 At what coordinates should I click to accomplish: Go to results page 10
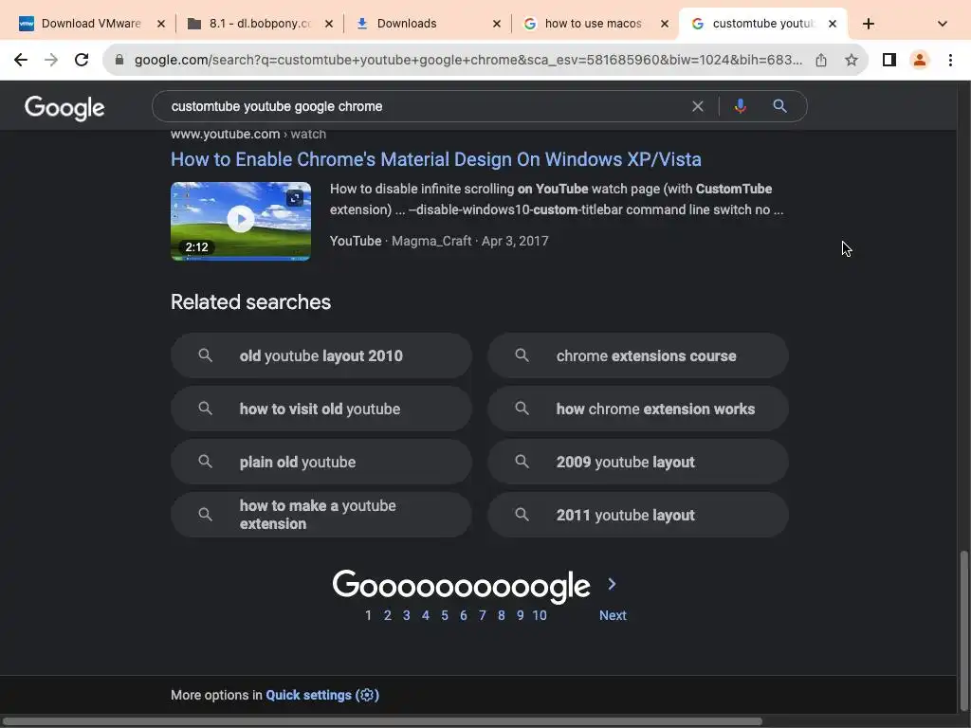540,615
